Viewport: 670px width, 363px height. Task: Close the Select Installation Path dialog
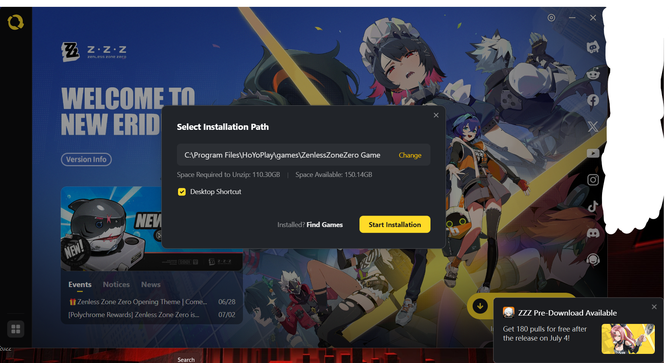(436, 115)
